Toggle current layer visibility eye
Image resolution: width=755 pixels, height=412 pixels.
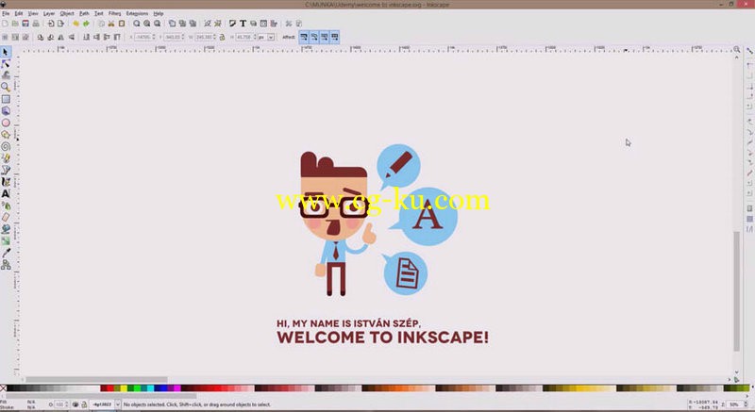75,404
